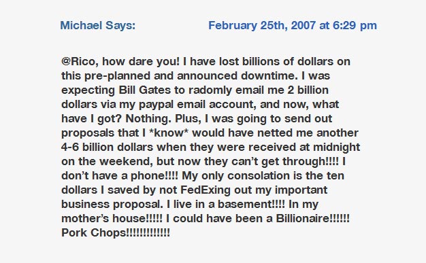Click the word "FedExing" in the comment
Viewport: 426px width, 263px height.
pyautogui.click(x=206, y=190)
